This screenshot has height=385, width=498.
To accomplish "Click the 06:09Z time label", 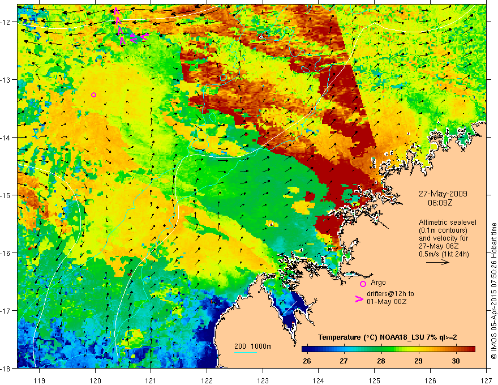I will (440, 203).
